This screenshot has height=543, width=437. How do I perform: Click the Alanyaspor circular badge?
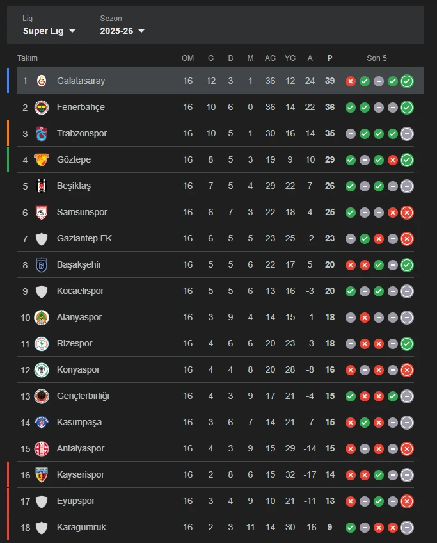(42, 317)
